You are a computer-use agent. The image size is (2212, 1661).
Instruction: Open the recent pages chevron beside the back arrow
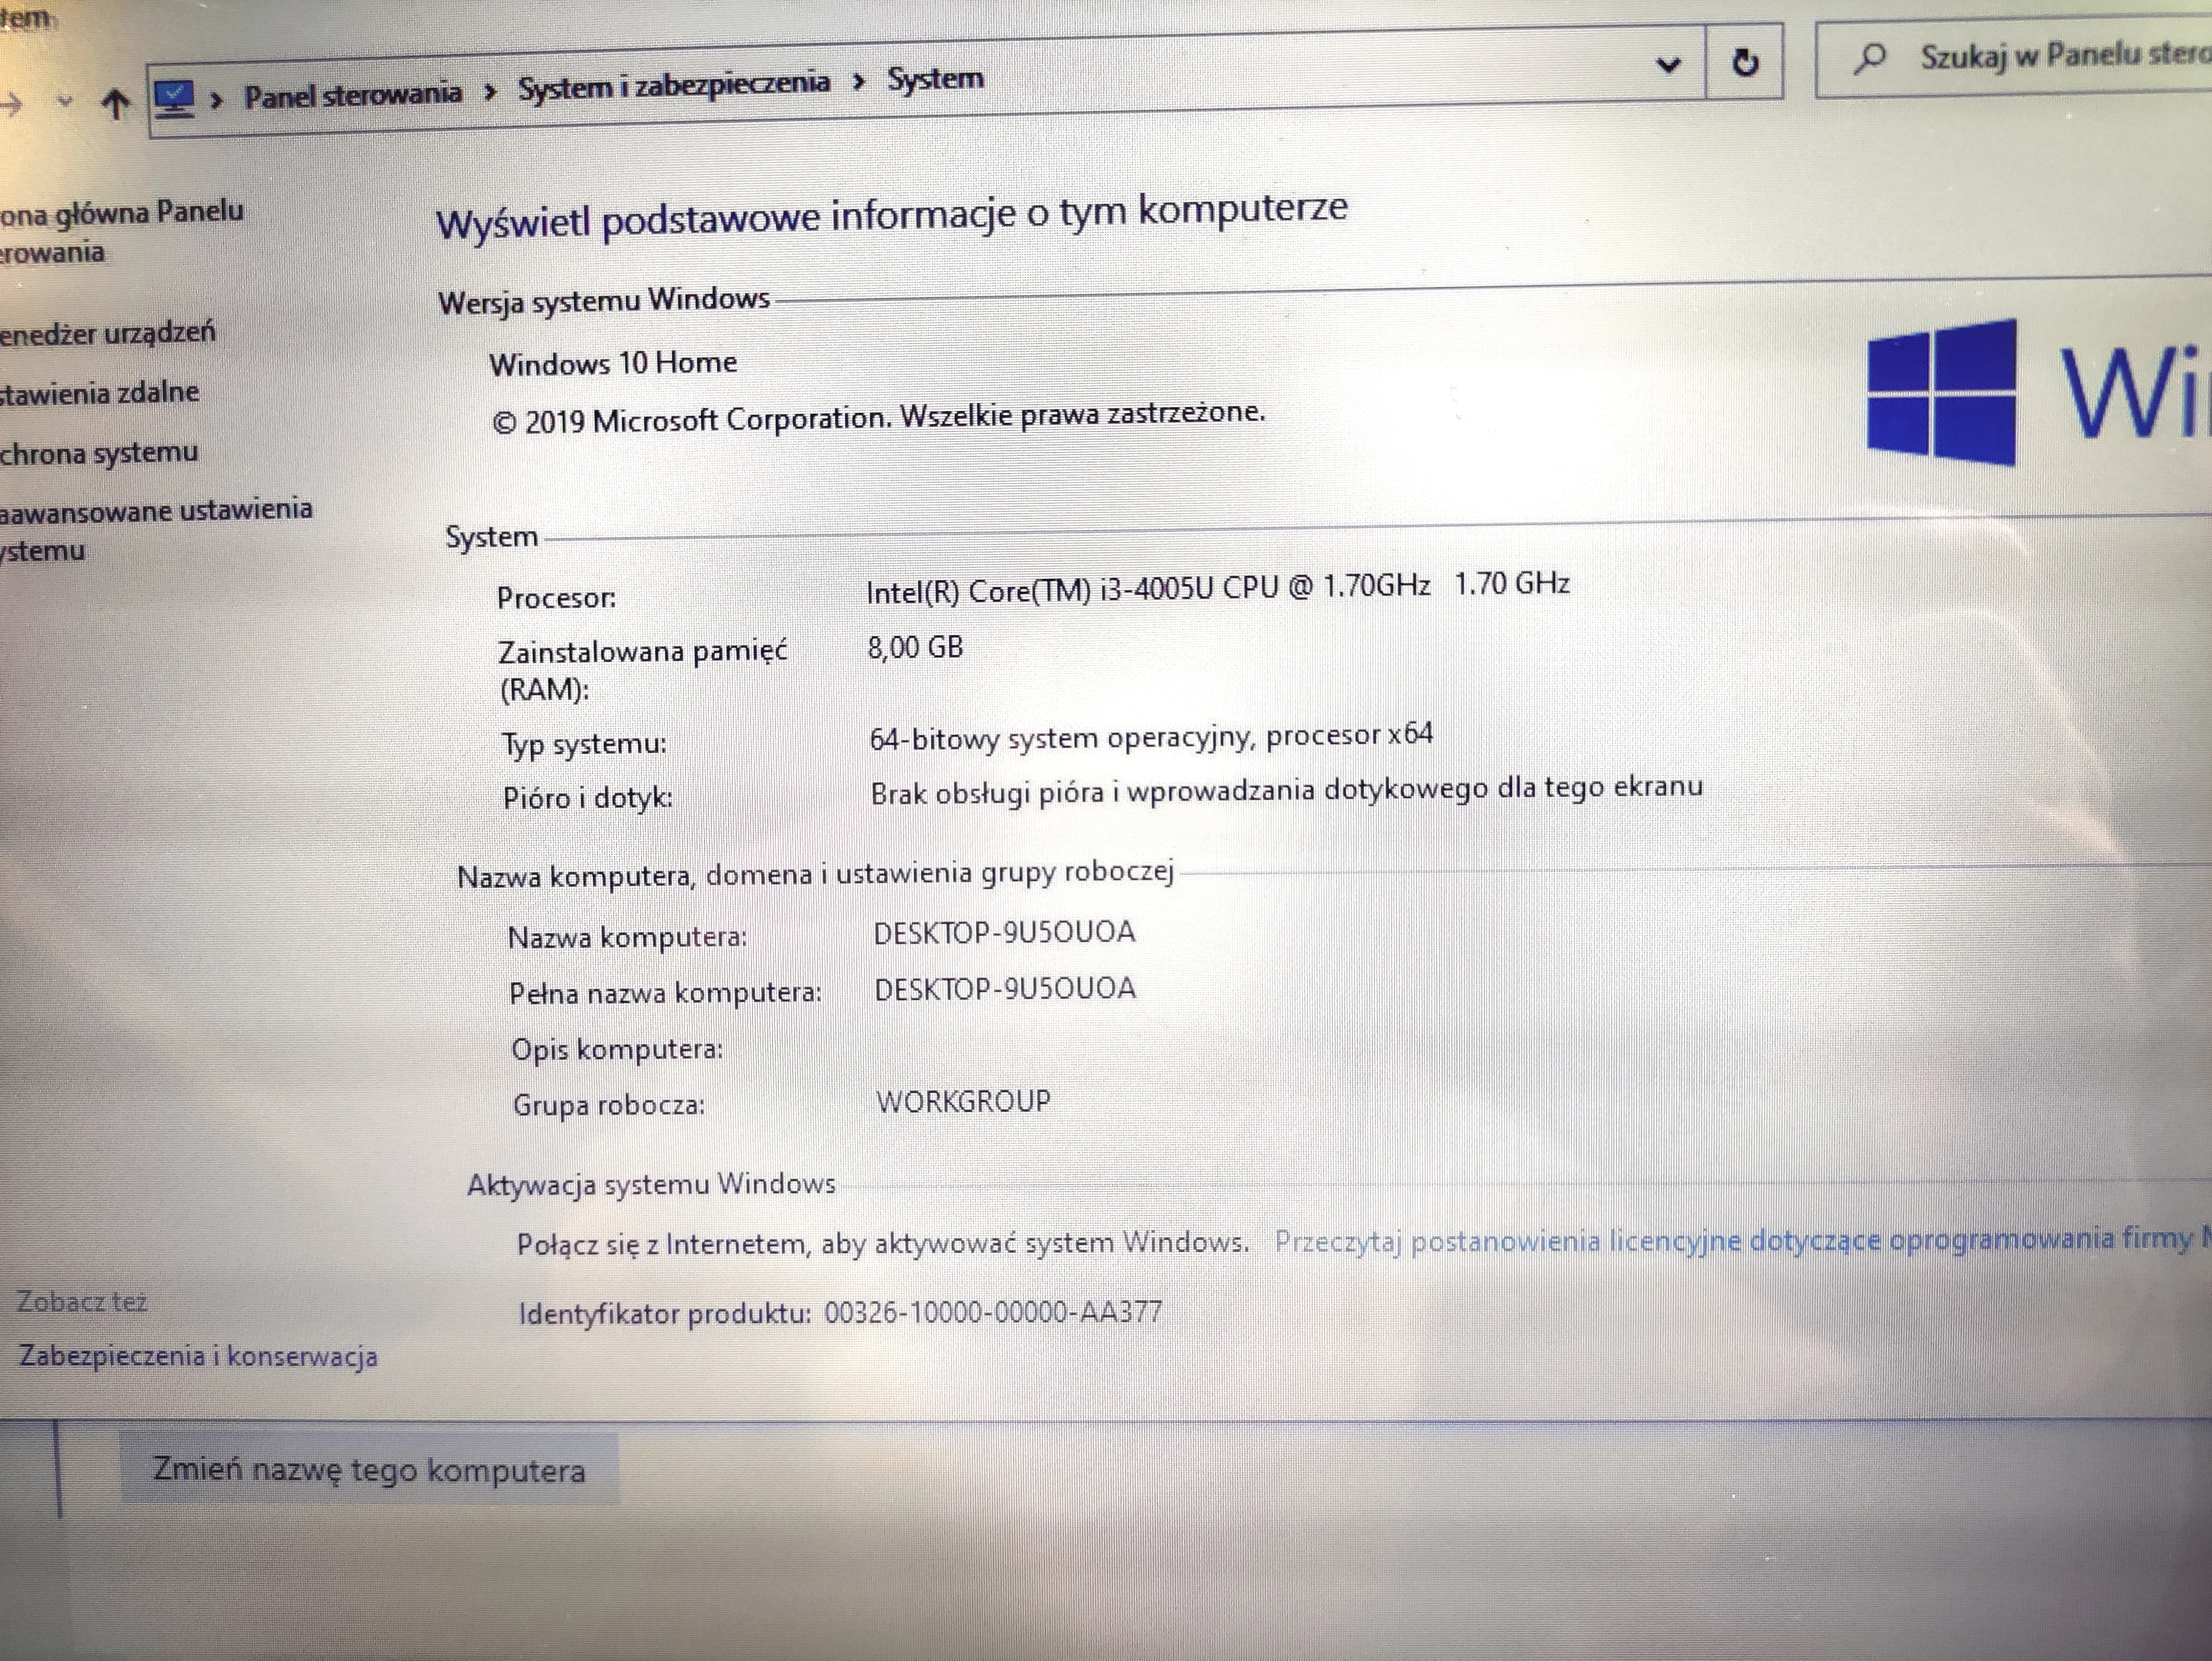tap(64, 101)
